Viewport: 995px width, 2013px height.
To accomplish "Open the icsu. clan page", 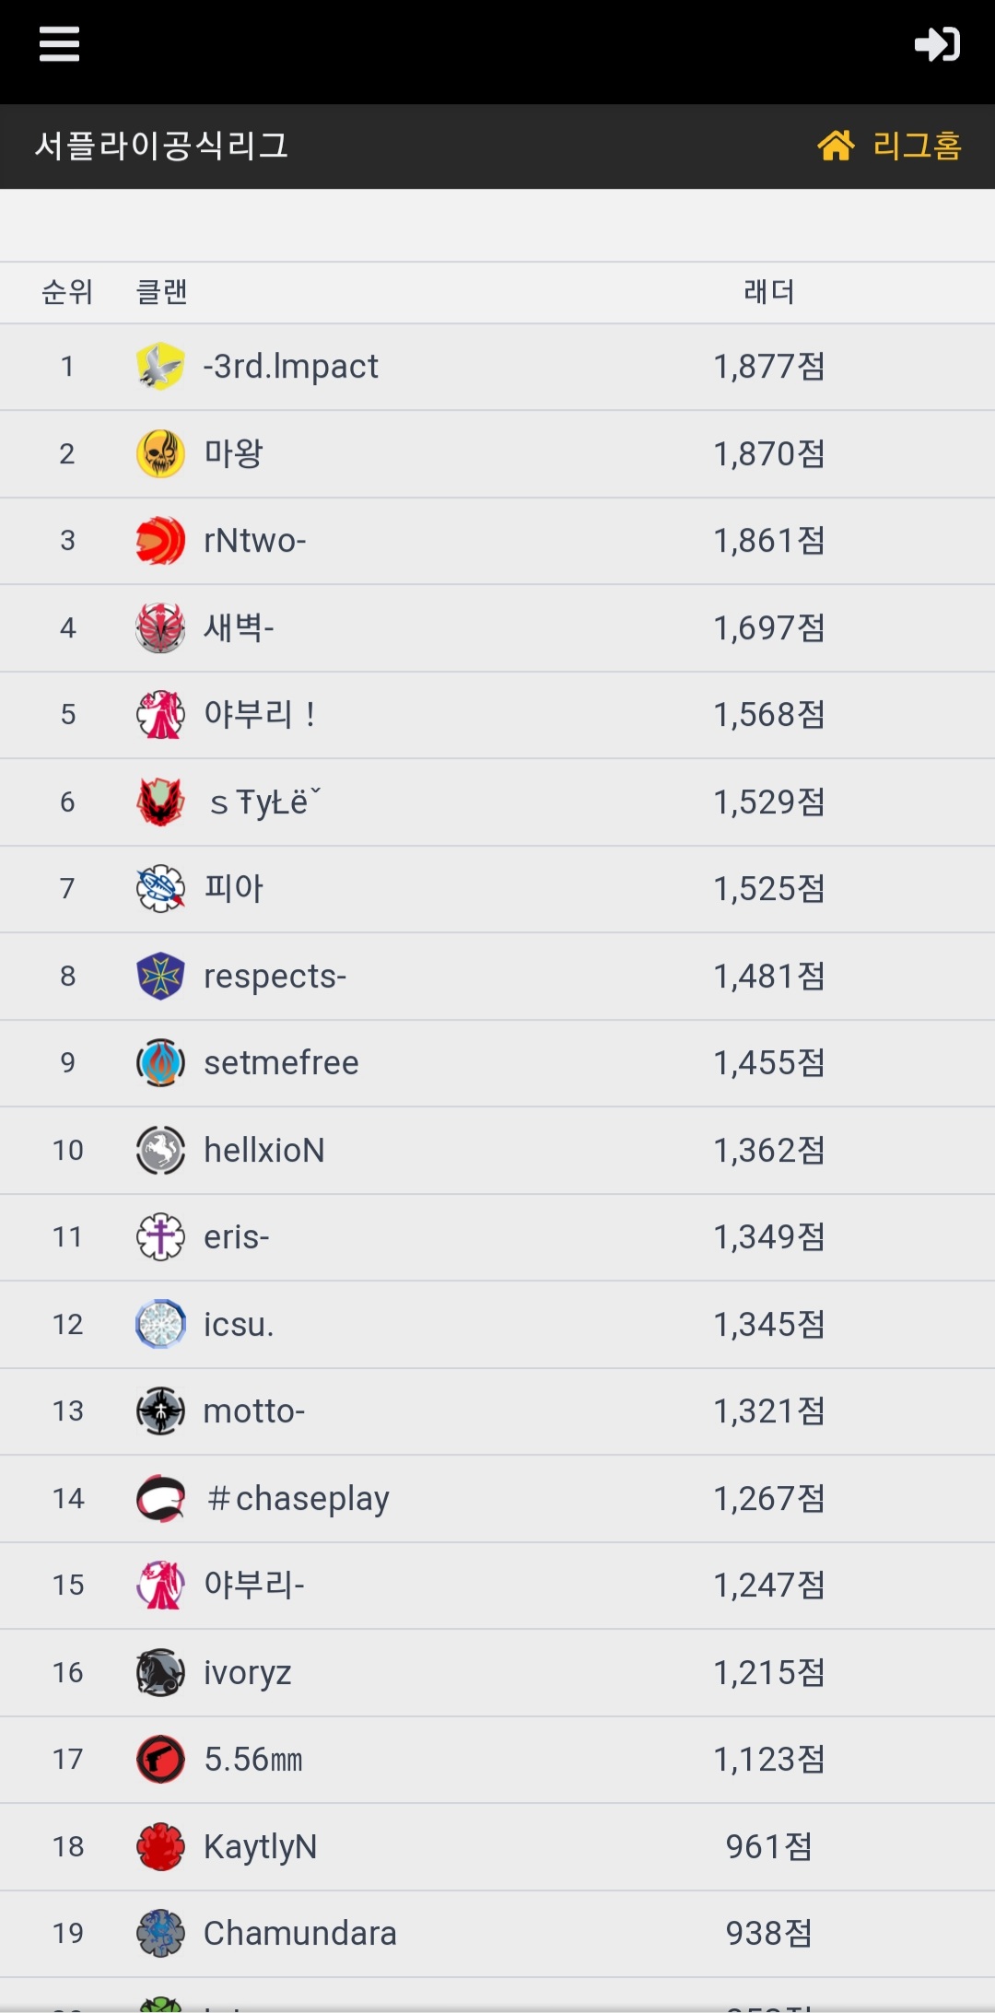I will [239, 1325].
